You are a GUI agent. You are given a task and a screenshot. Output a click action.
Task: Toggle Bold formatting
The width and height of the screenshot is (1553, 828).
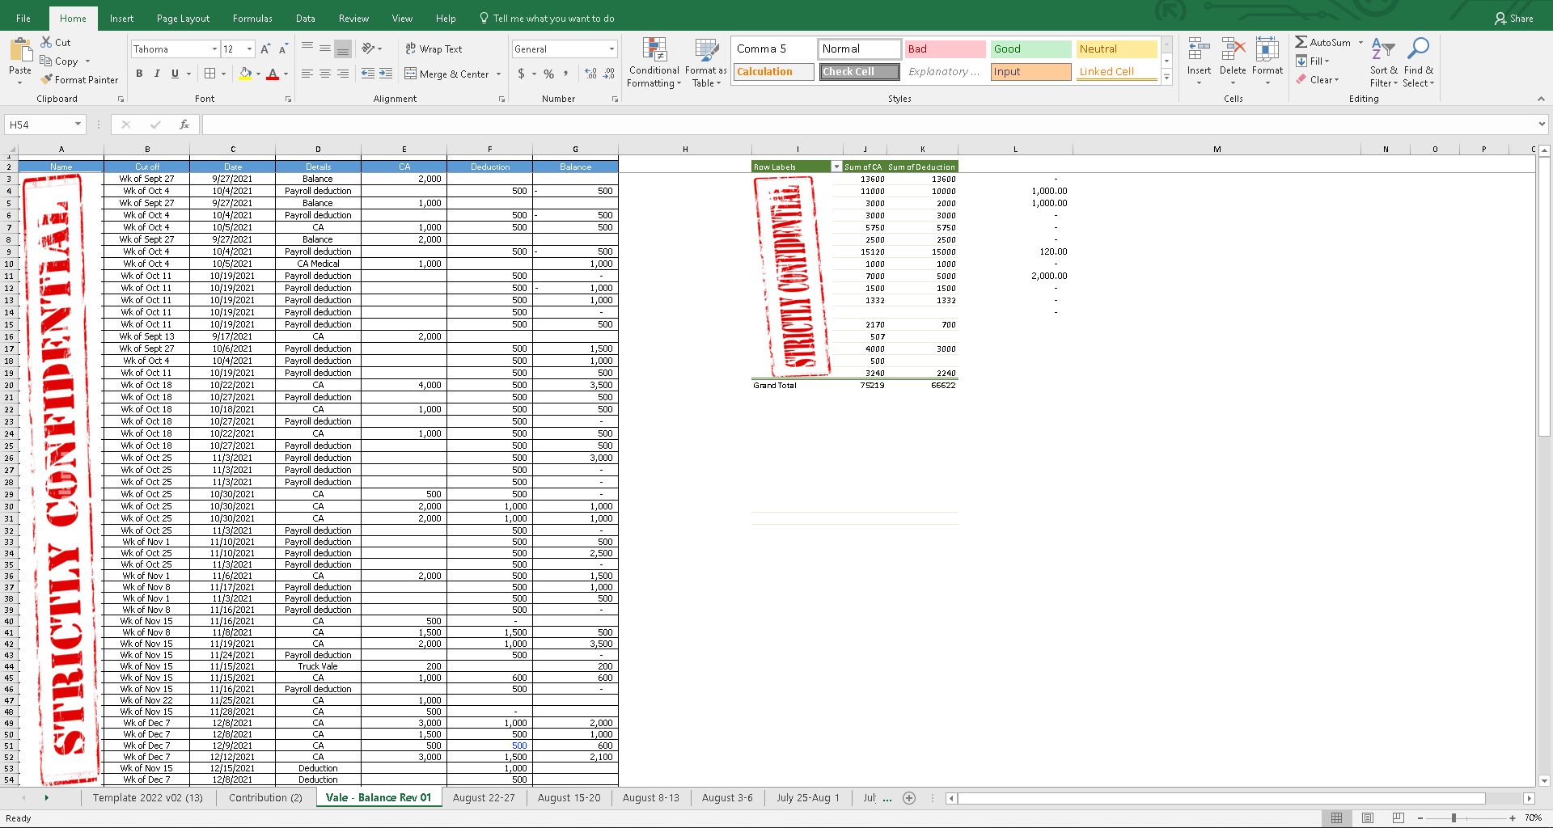pos(139,74)
